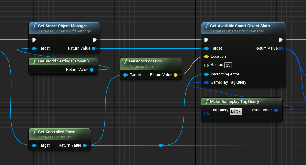Click the green Radius input pin
The width and height of the screenshot is (306, 165).
point(206,65)
